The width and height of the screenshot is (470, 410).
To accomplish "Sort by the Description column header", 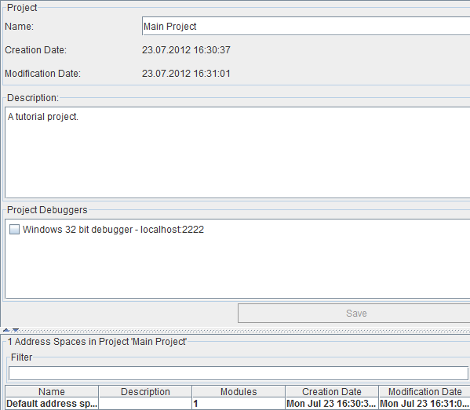I will coord(145,391).
